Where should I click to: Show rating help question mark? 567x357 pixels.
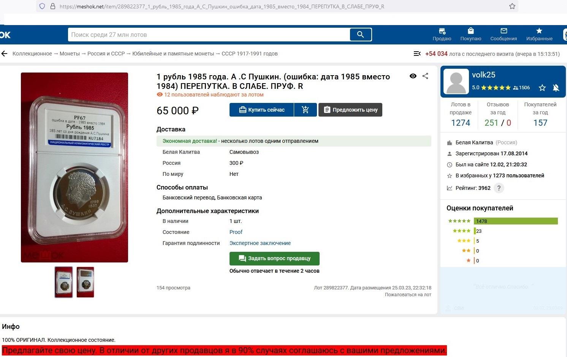(x=499, y=188)
